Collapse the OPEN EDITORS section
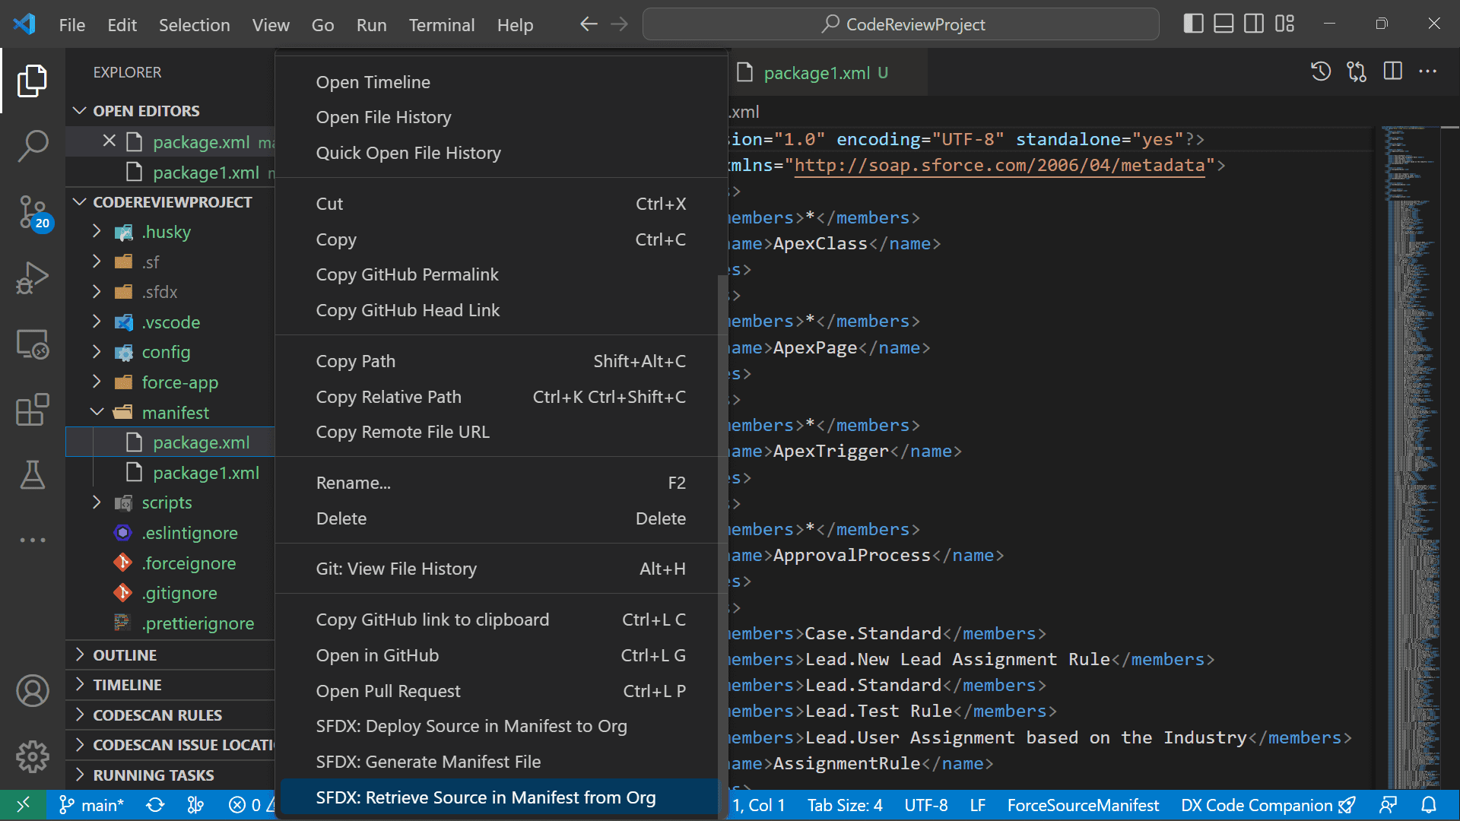This screenshot has height=821, width=1460. pos(146,111)
